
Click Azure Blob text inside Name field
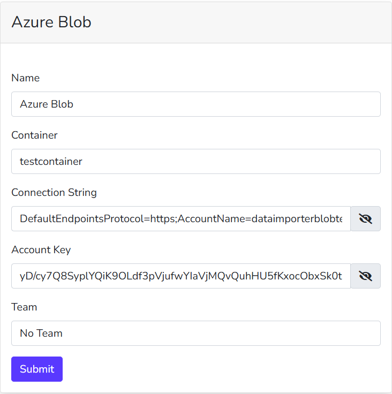click(x=47, y=104)
